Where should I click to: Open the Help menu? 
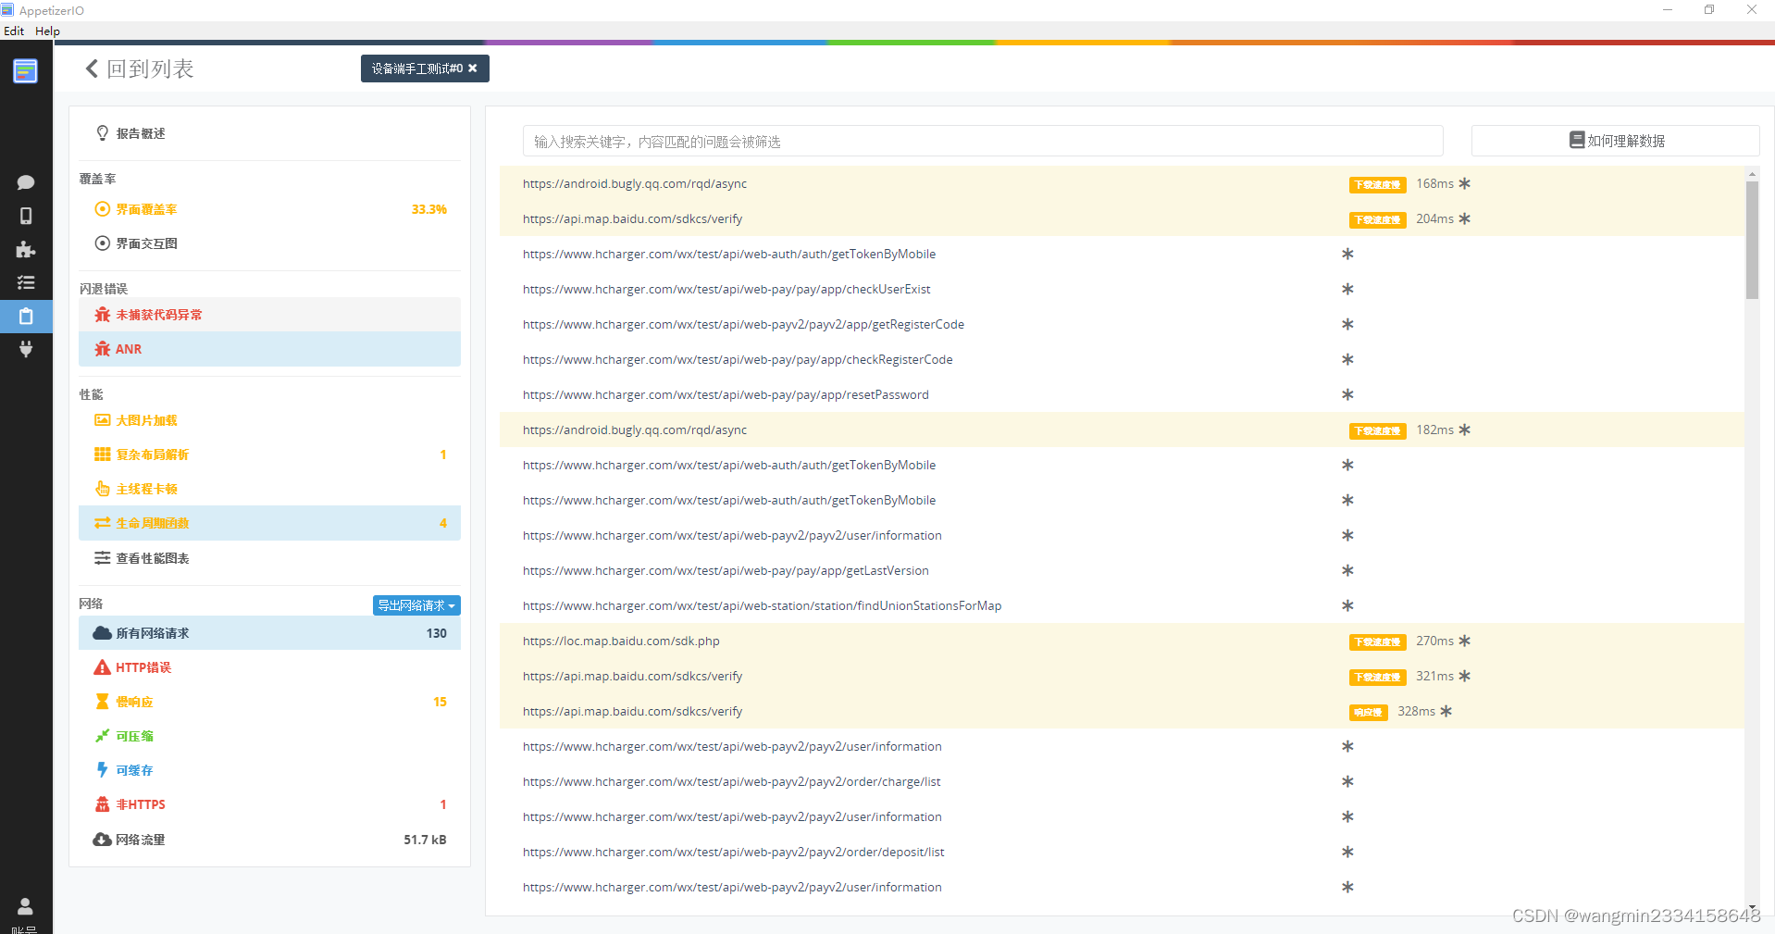47,31
